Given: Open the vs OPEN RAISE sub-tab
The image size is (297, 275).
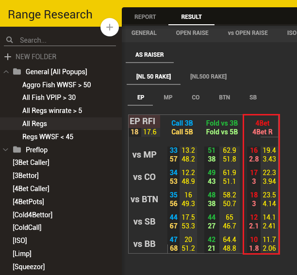Looking at the screenshot, I should pyautogui.click(x=248, y=33).
